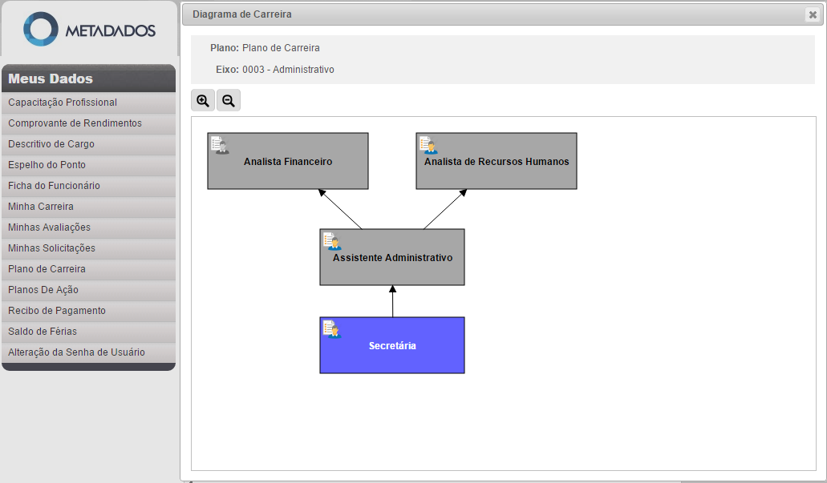
Task: Navigate to Minha Carreira
Action: (41, 207)
